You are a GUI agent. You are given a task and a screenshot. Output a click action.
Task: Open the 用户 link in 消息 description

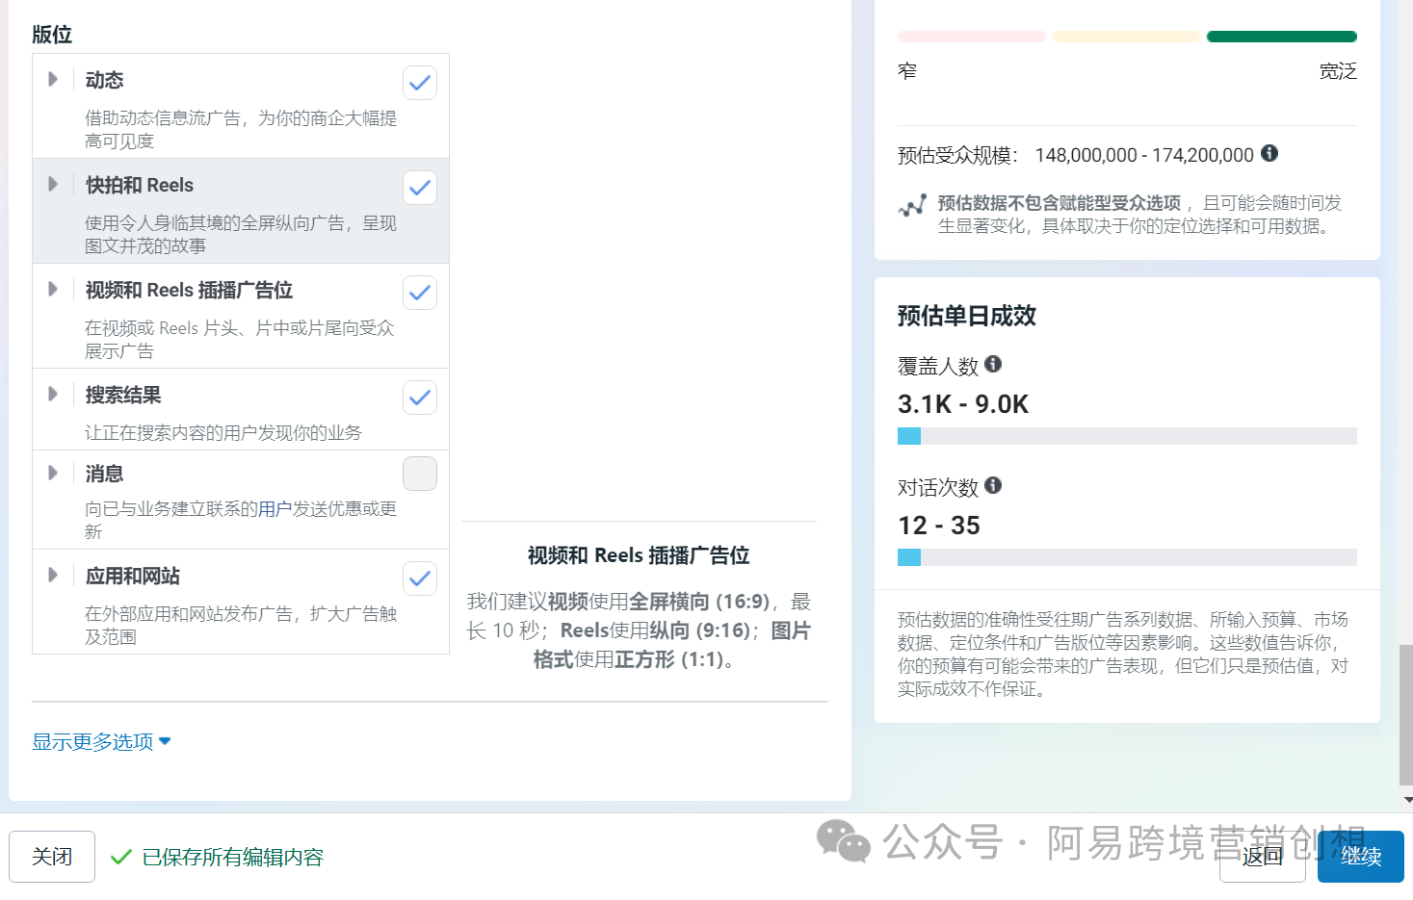coord(275,508)
